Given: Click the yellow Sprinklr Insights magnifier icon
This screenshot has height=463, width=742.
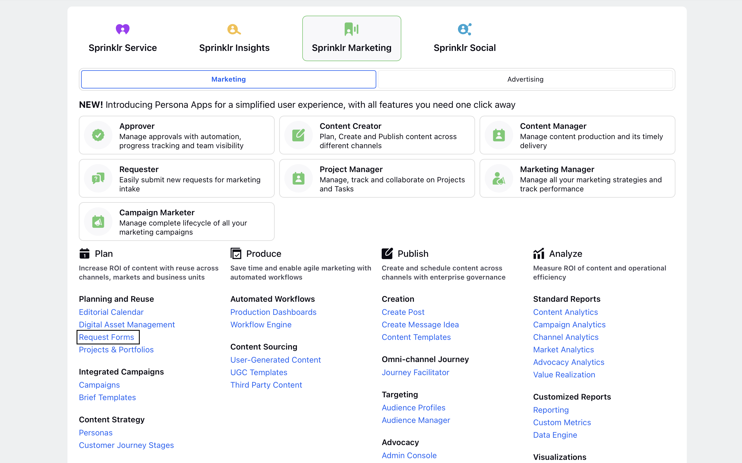Looking at the screenshot, I should (x=234, y=29).
